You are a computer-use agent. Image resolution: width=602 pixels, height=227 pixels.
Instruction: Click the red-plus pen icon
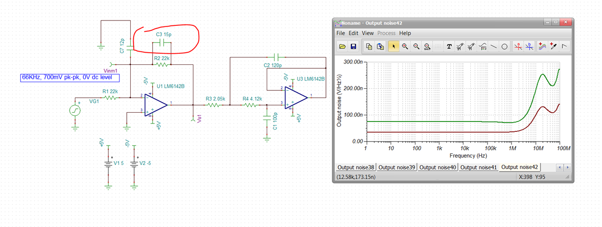[554, 46]
